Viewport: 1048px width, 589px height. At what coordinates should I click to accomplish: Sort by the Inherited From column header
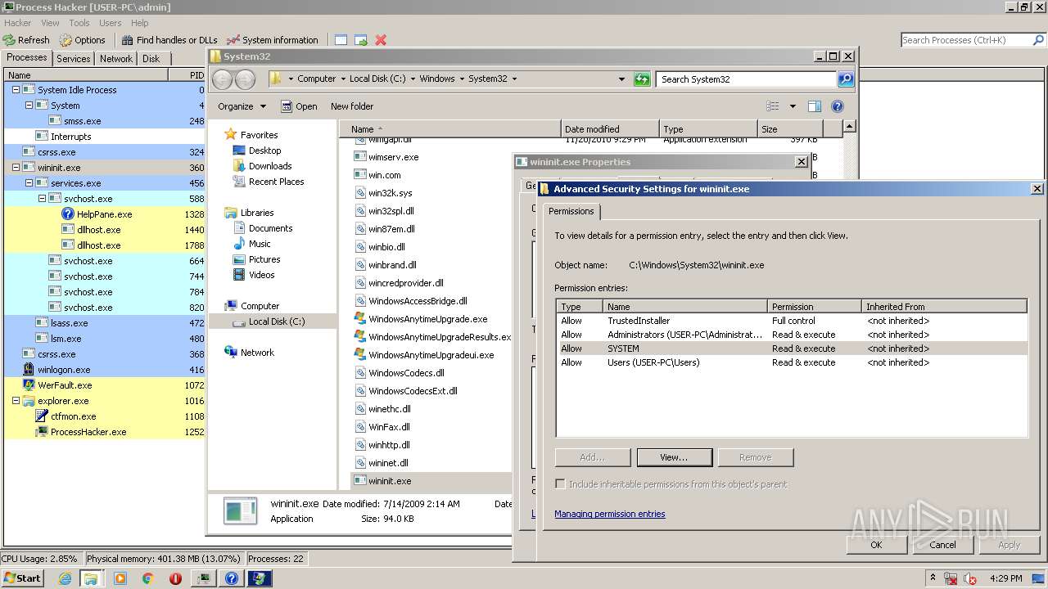pyautogui.click(x=945, y=307)
